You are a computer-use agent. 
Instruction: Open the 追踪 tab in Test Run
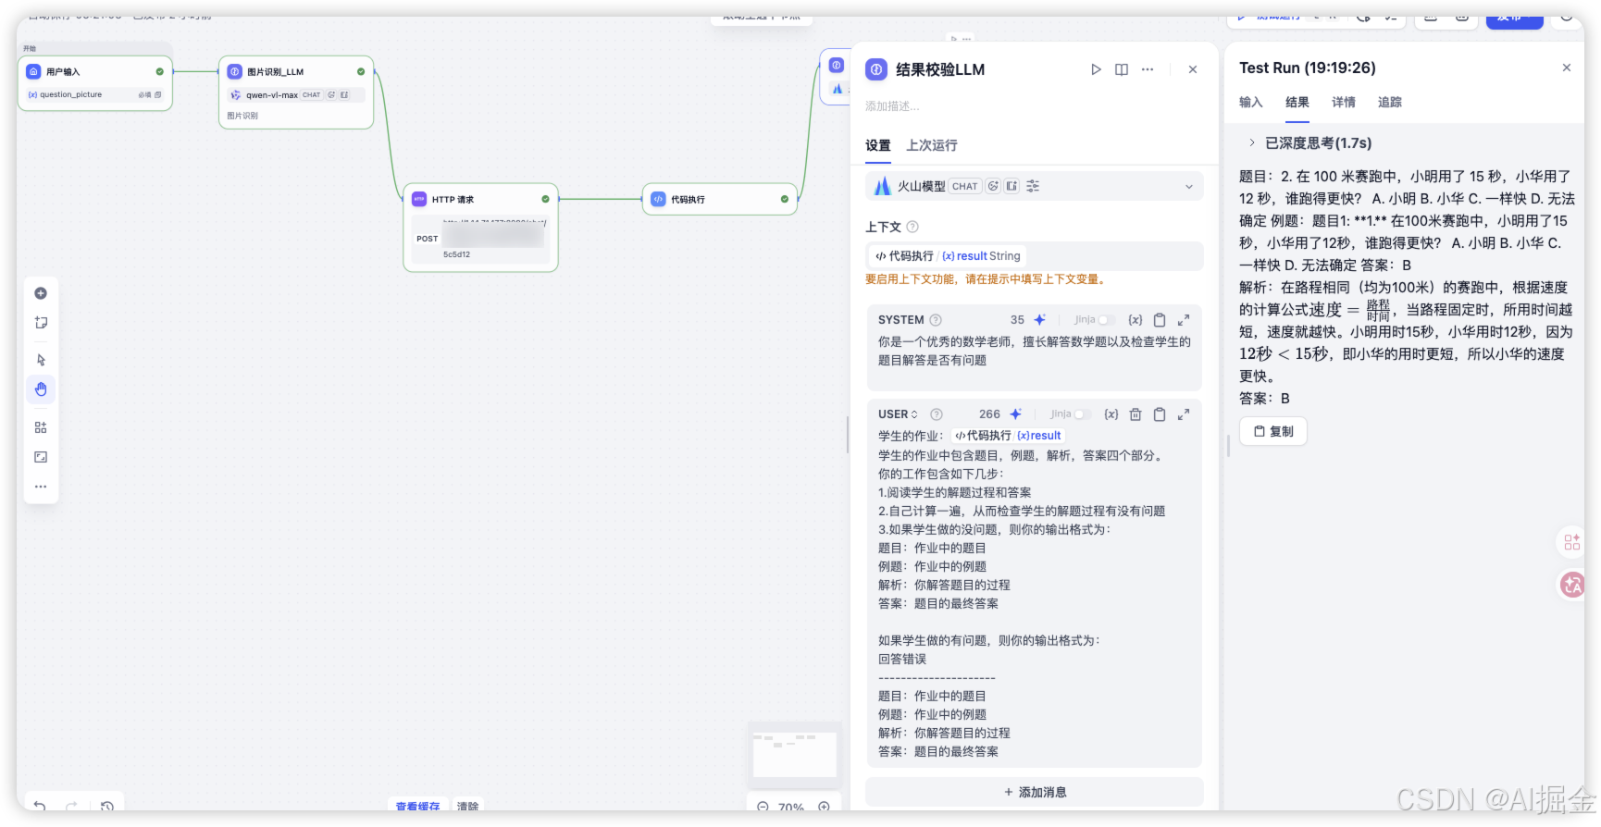point(1390,103)
